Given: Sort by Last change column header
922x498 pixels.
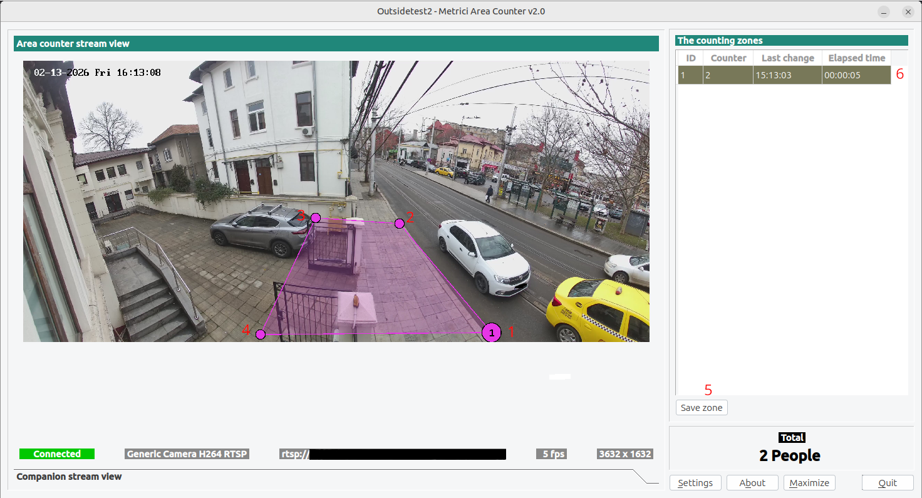Looking at the screenshot, I should coord(788,58).
